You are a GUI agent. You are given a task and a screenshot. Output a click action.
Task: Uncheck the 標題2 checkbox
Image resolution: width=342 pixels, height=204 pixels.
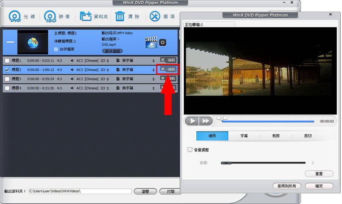point(7,70)
